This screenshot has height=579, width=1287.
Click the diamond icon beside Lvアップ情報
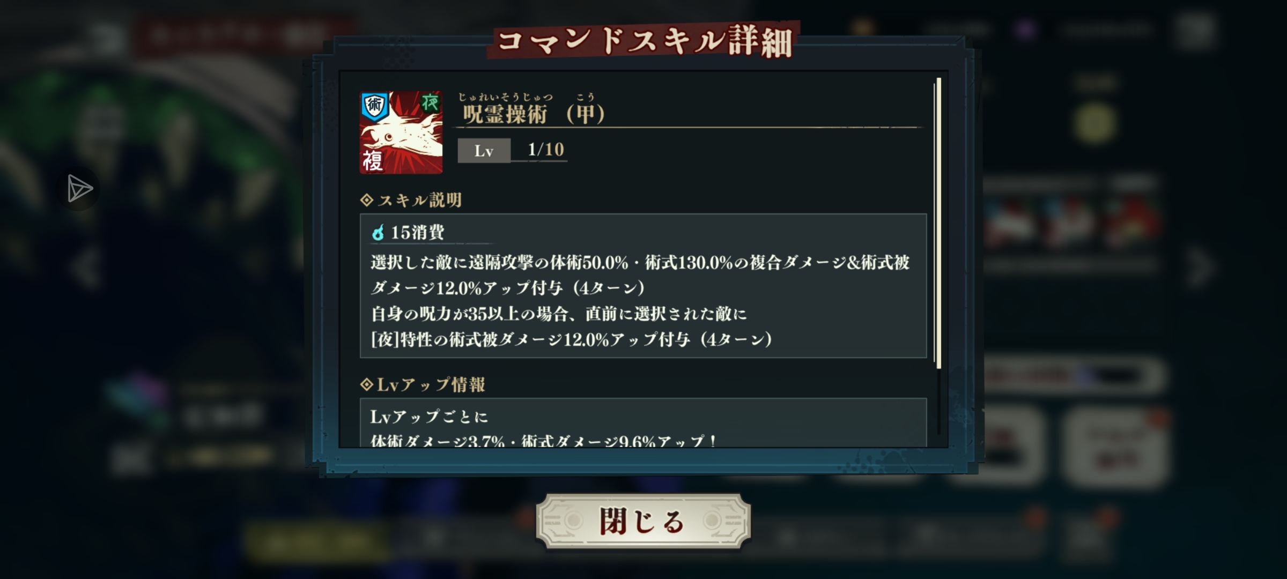tap(367, 384)
